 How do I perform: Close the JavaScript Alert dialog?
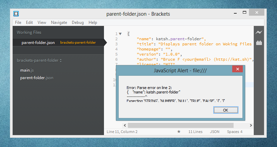(237, 69)
